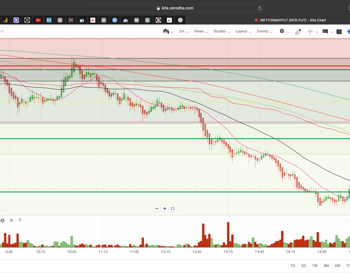350x273 pixels.
Task: Open the red-and-white logo pinned tab
Action: coord(93,20)
